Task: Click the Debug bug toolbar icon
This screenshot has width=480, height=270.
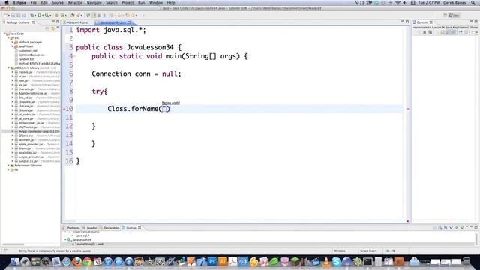Action: tap(32, 15)
